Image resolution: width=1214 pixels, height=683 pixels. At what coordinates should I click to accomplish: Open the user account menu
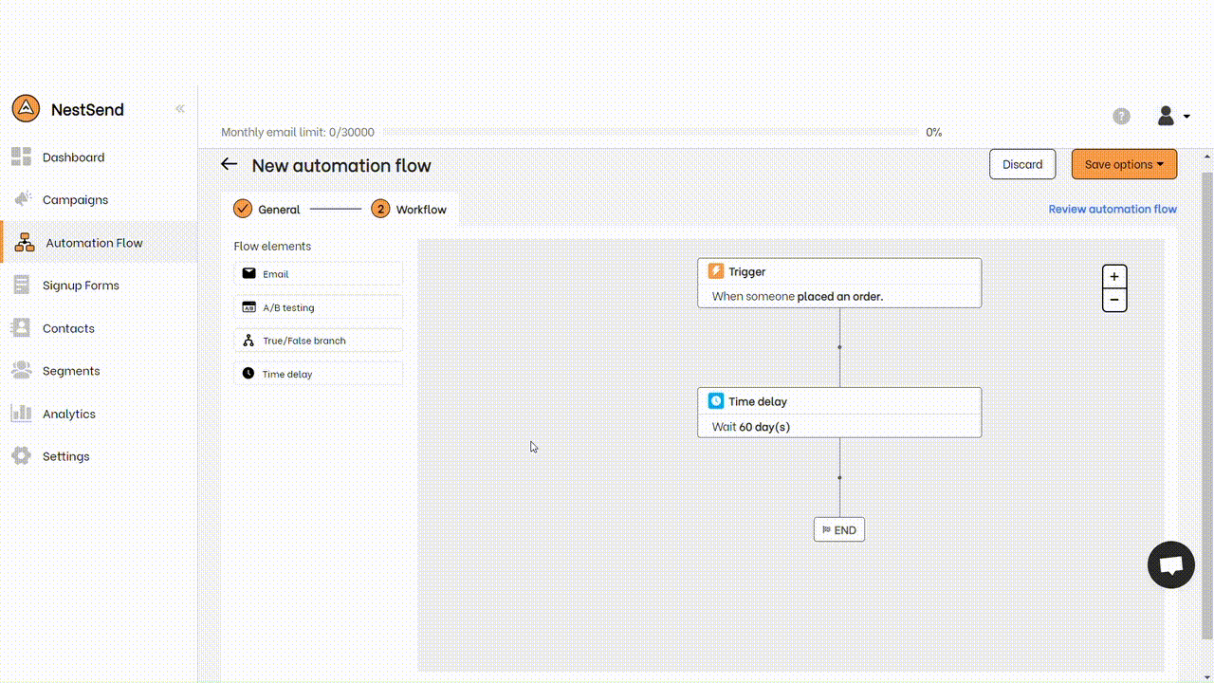(x=1173, y=116)
